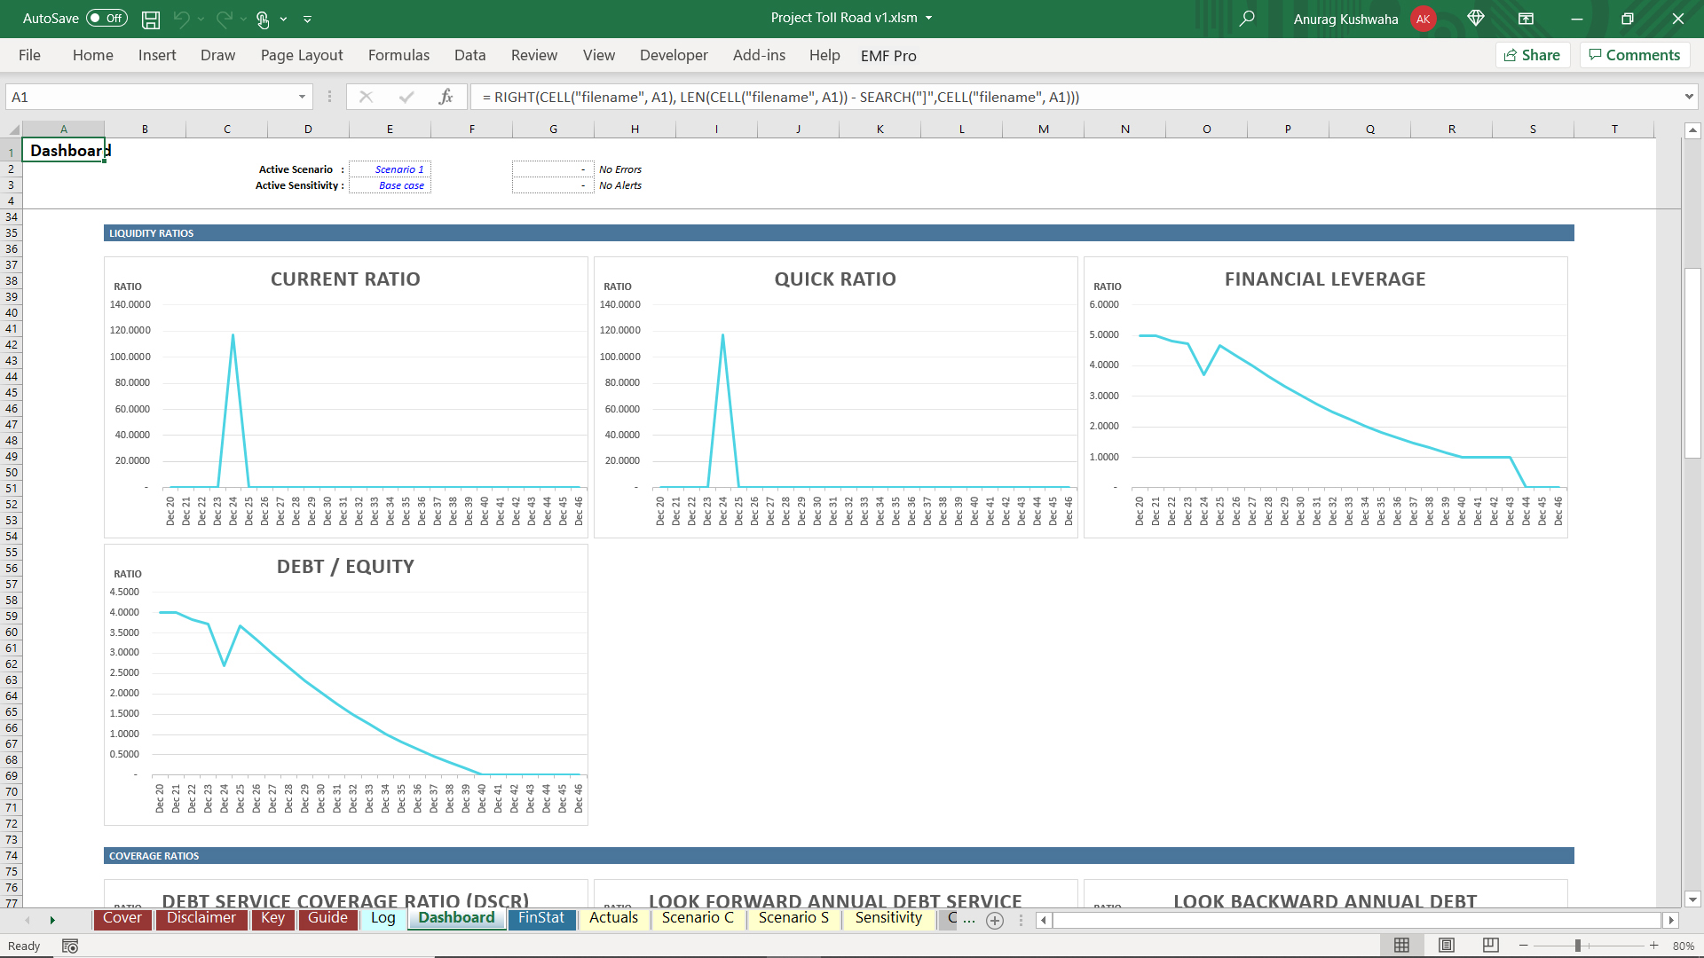Switch to Page Layout view icon

[x=1447, y=946]
